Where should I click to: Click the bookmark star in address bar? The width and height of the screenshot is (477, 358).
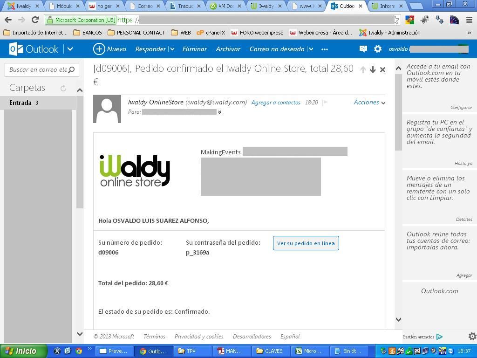pyautogui.click(x=396, y=20)
